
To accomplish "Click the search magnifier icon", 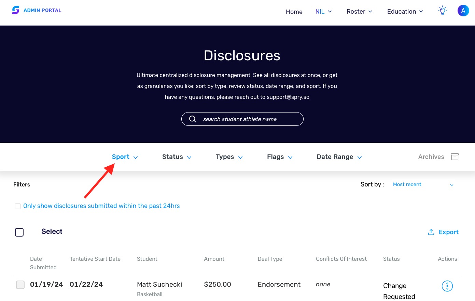I will click(x=193, y=119).
